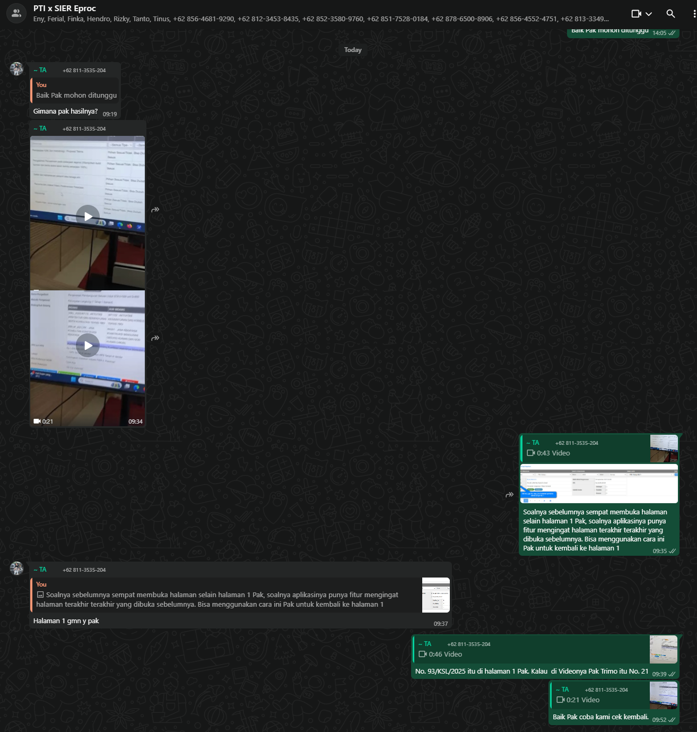Play the first video from TA
This screenshot has width=697, height=732.
[88, 216]
